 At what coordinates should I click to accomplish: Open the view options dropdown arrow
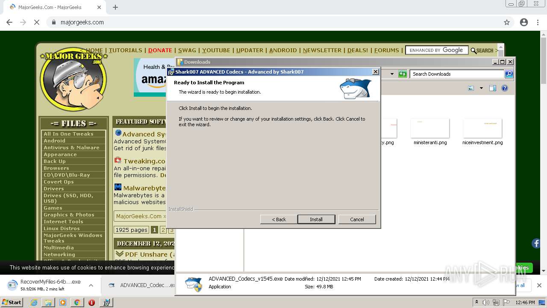[x=481, y=88]
